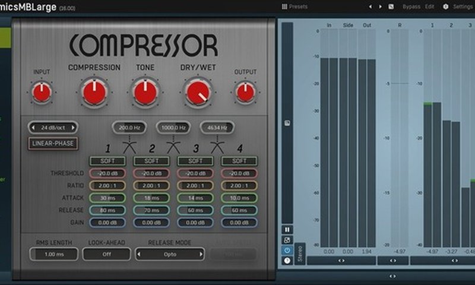The width and height of the screenshot is (475, 285).
Task: Open the Release Mode Opto selector
Action: click(x=170, y=254)
